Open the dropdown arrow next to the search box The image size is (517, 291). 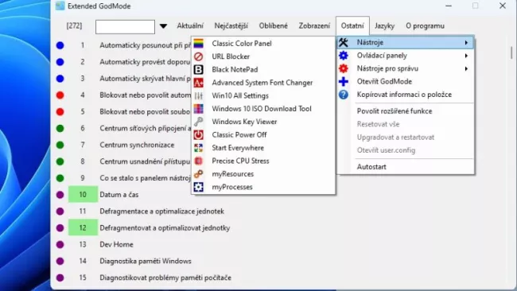[163, 26]
